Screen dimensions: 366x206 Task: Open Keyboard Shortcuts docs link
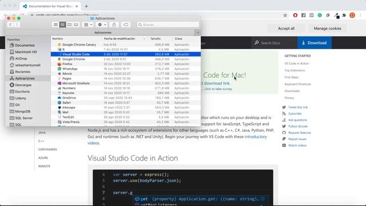[297, 84]
